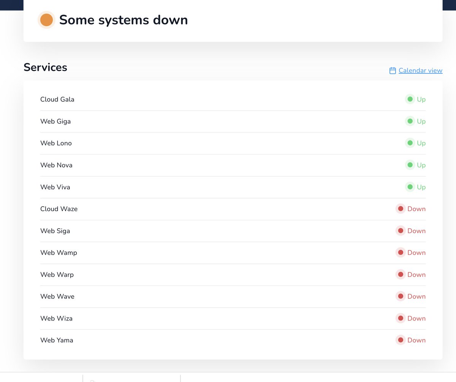Click the Down label for Web Wave
This screenshot has width=456, height=382.
point(416,297)
